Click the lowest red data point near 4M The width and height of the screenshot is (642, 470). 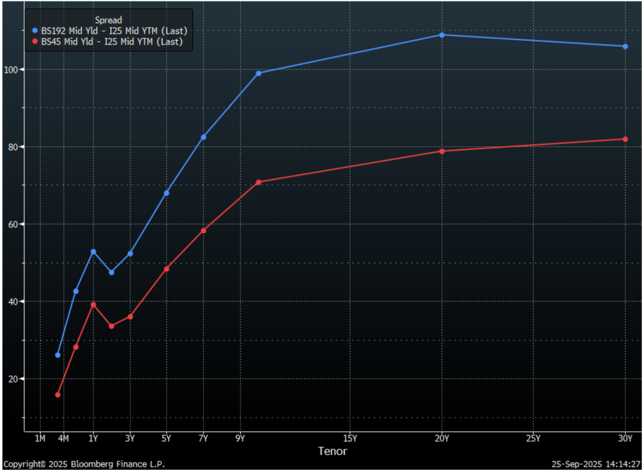58,395
